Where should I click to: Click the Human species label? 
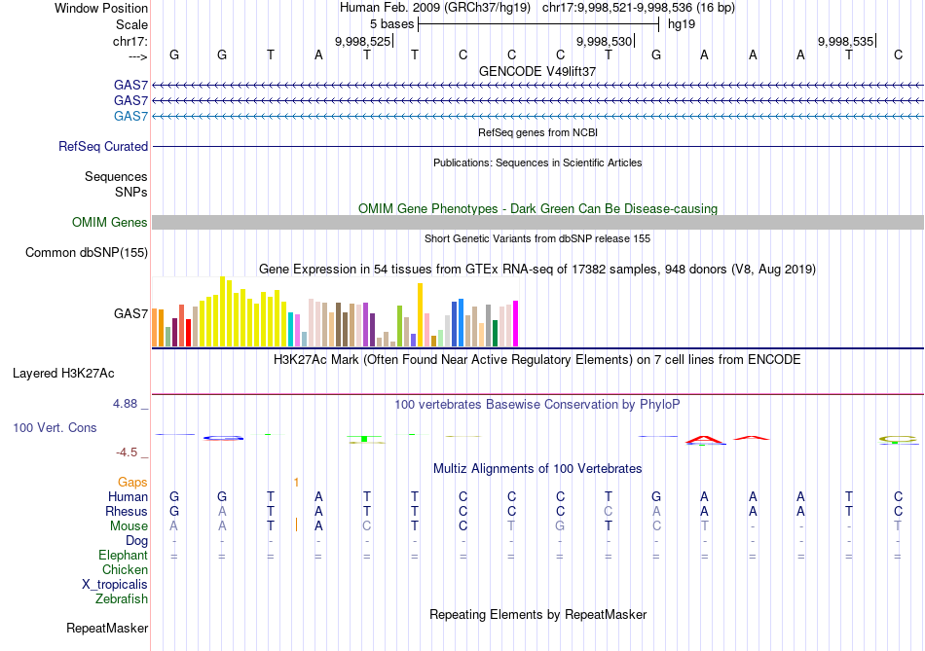point(128,497)
